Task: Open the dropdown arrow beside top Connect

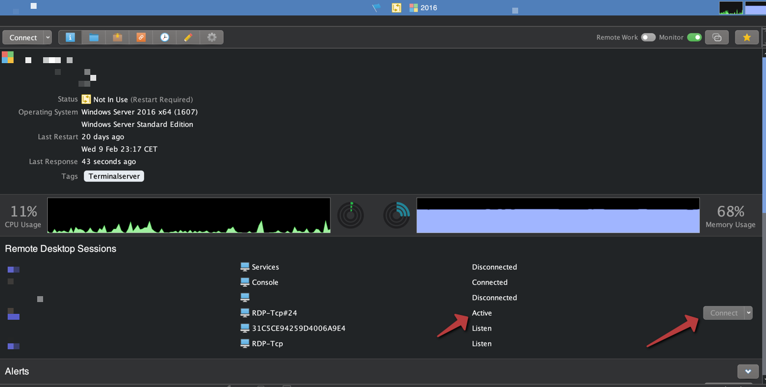Action: [x=48, y=37]
